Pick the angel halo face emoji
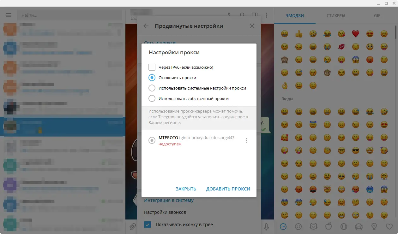 click(x=313, y=125)
